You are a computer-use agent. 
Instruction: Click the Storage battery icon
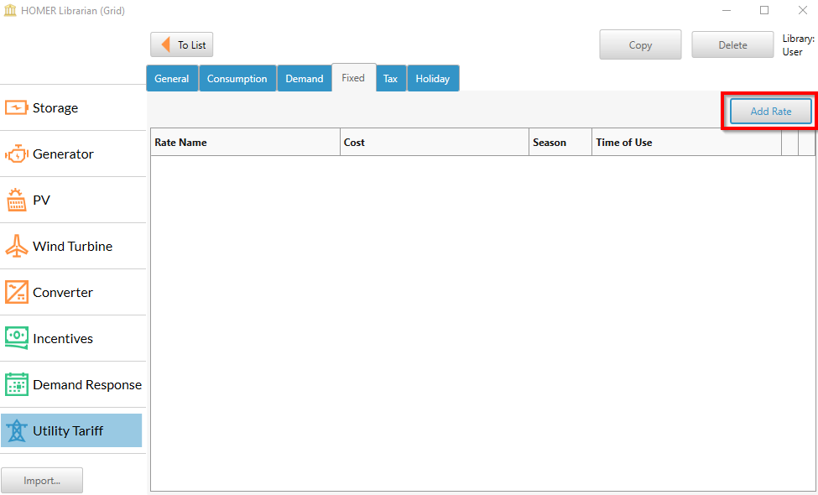coord(17,108)
